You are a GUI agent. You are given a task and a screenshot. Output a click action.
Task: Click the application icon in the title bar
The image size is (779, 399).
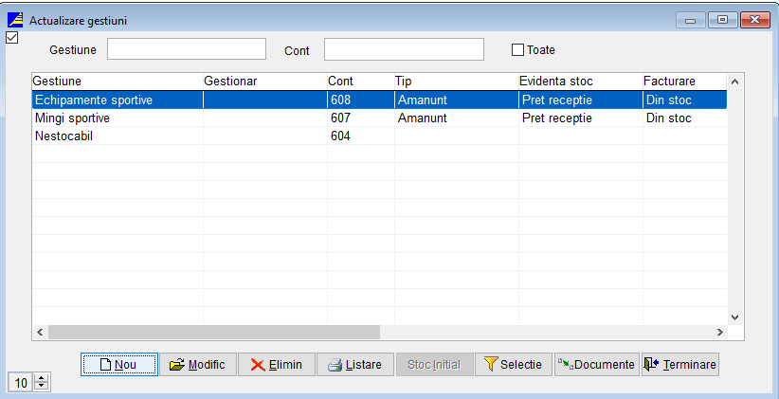[x=15, y=19]
